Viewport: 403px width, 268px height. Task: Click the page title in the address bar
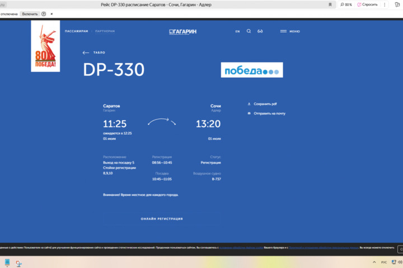[x=156, y=4]
